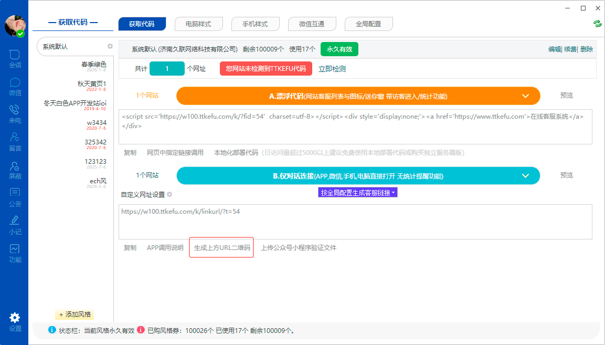Click 本地化部署代码 link

coord(236,153)
